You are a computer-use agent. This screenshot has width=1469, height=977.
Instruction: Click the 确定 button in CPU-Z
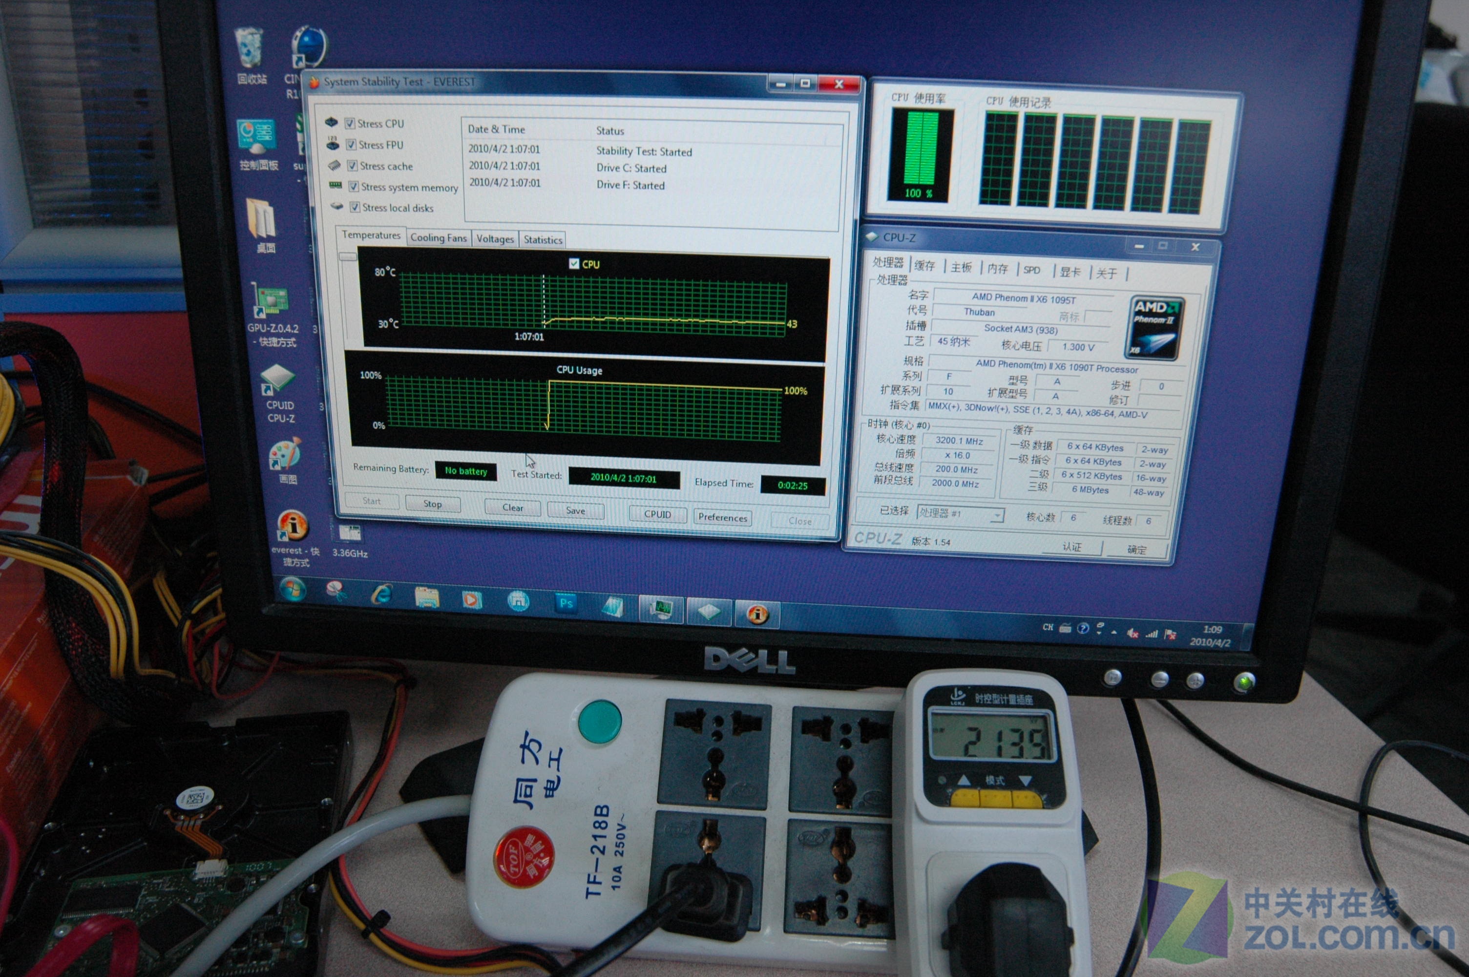[x=1136, y=549]
